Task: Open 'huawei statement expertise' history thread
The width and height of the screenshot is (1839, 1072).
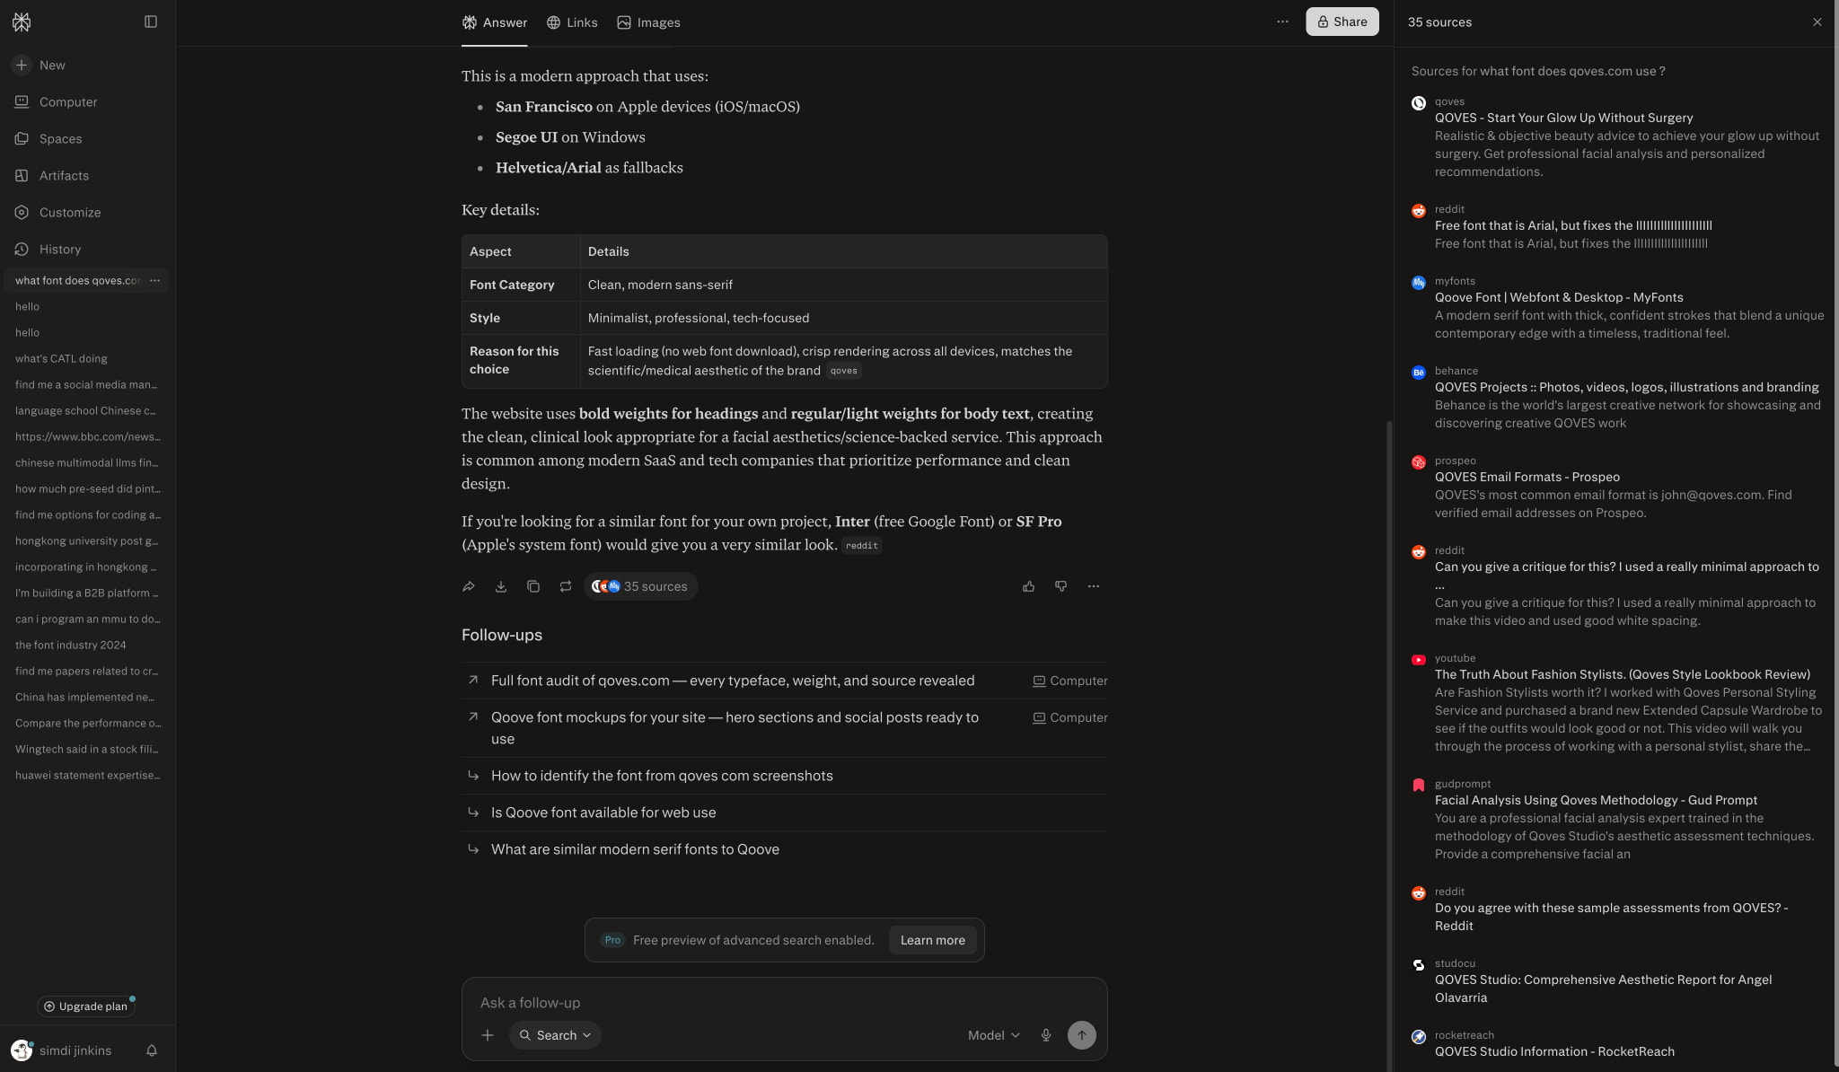Action: (x=87, y=776)
